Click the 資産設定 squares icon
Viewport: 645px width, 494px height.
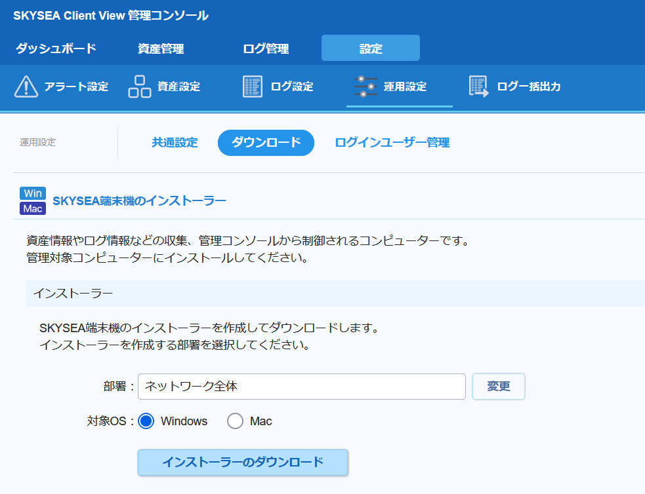(140, 86)
